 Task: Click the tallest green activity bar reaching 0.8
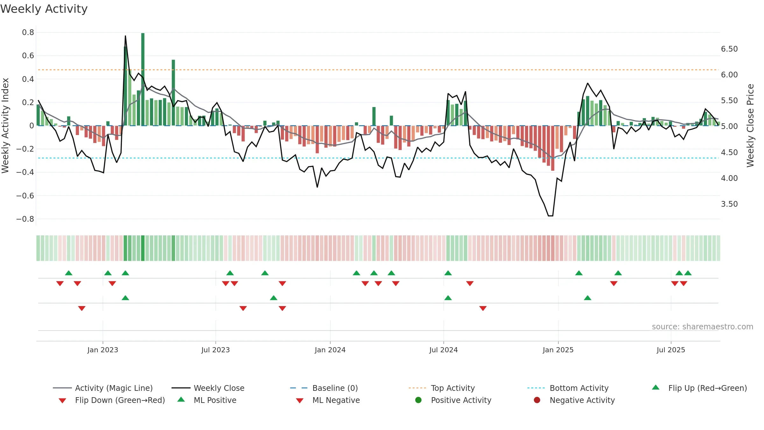point(143,79)
